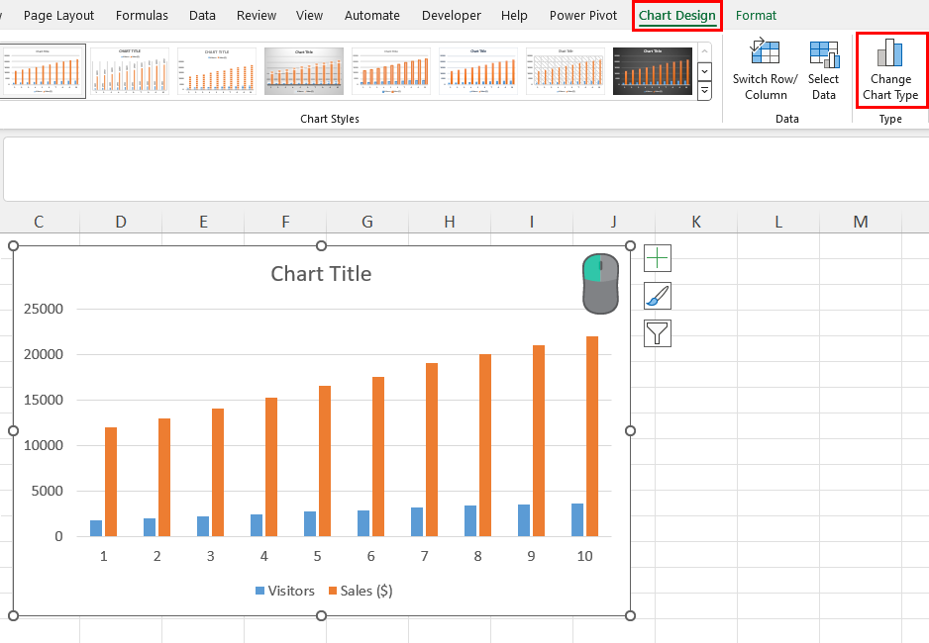Click the horizontal axis label 3

[x=210, y=556]
